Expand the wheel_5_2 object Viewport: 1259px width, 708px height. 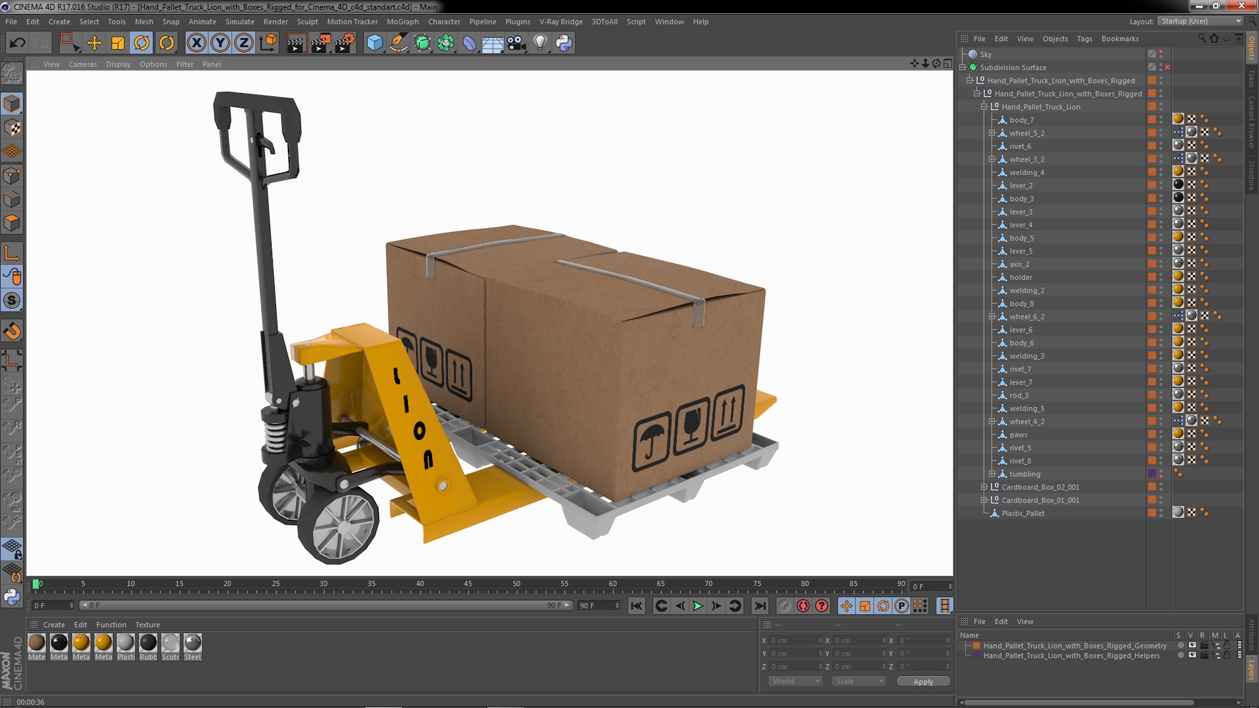coord(992,133)
